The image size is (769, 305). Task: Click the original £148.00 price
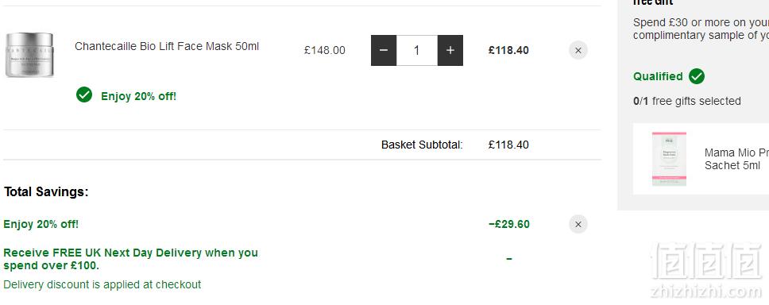tap(325, 50)
